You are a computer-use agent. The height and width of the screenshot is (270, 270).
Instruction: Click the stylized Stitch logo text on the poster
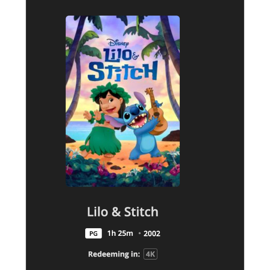123,70
